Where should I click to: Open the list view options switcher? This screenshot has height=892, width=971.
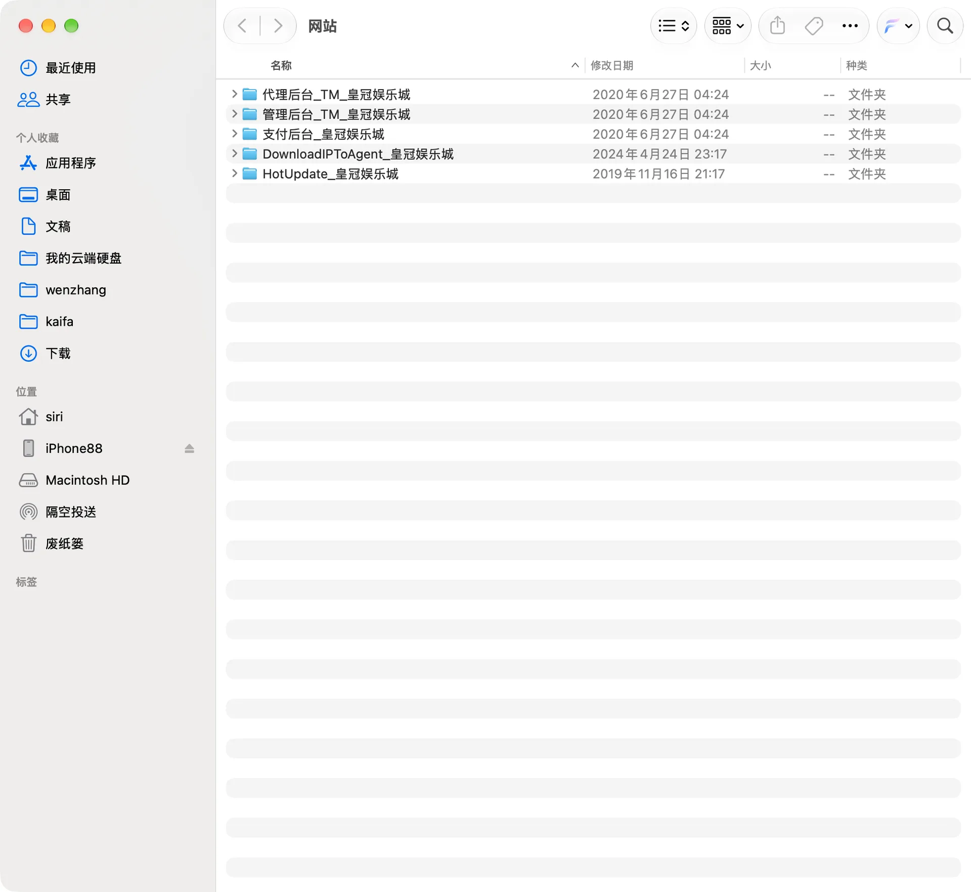674,26
